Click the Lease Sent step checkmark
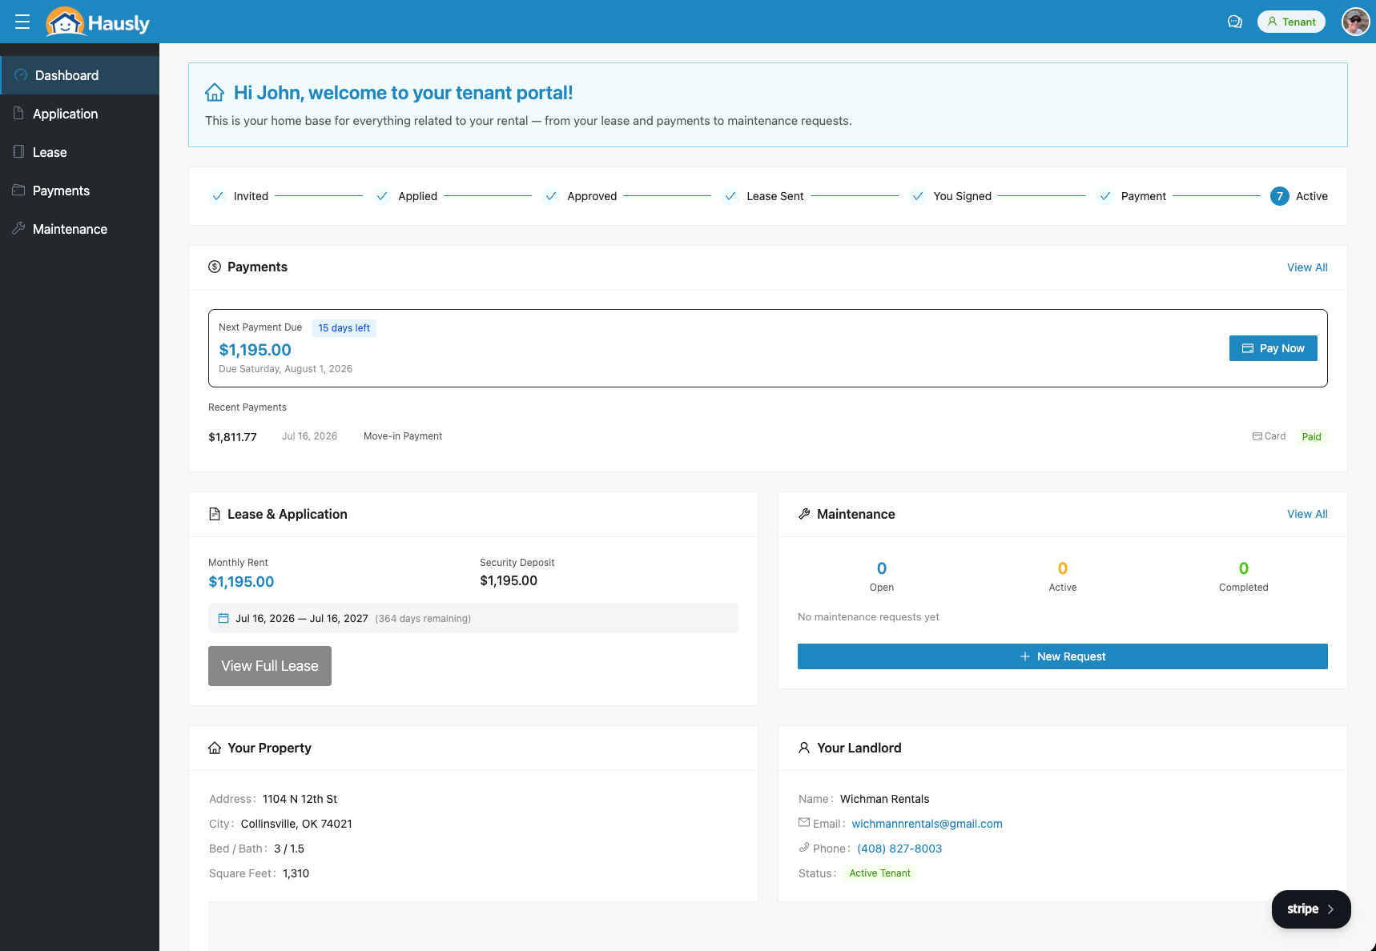The height and width of the screenshot is (951, 1376). (x=730, y=196)
